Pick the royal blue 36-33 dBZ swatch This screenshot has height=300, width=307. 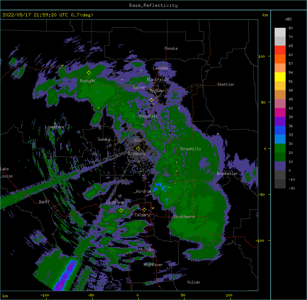click(x=280, y=130)
